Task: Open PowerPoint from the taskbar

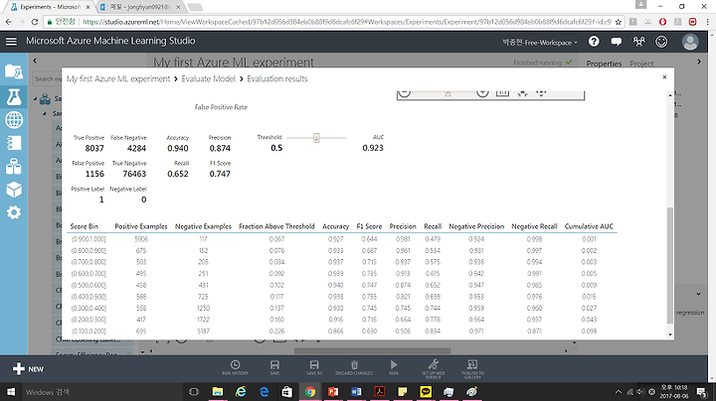Action: (333, 392)
